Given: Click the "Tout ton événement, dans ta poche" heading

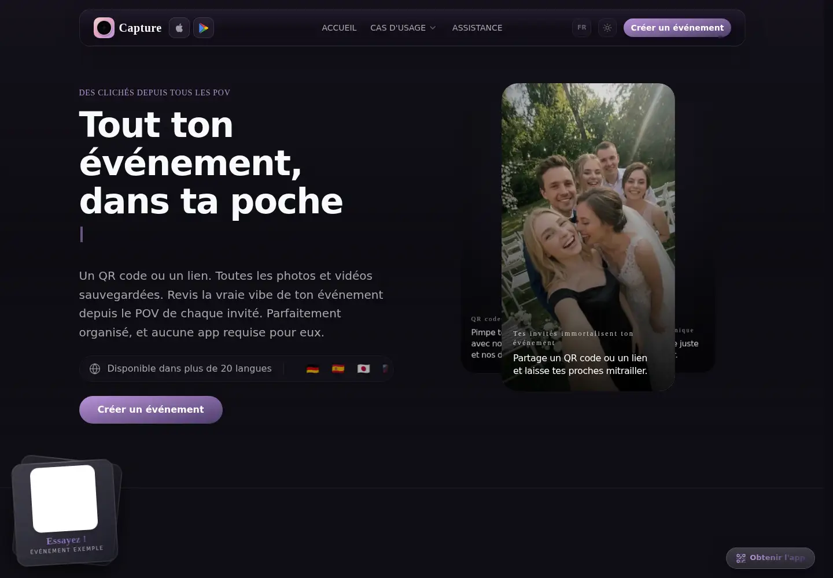Looking at the screenshot, I should pos(211,162).
